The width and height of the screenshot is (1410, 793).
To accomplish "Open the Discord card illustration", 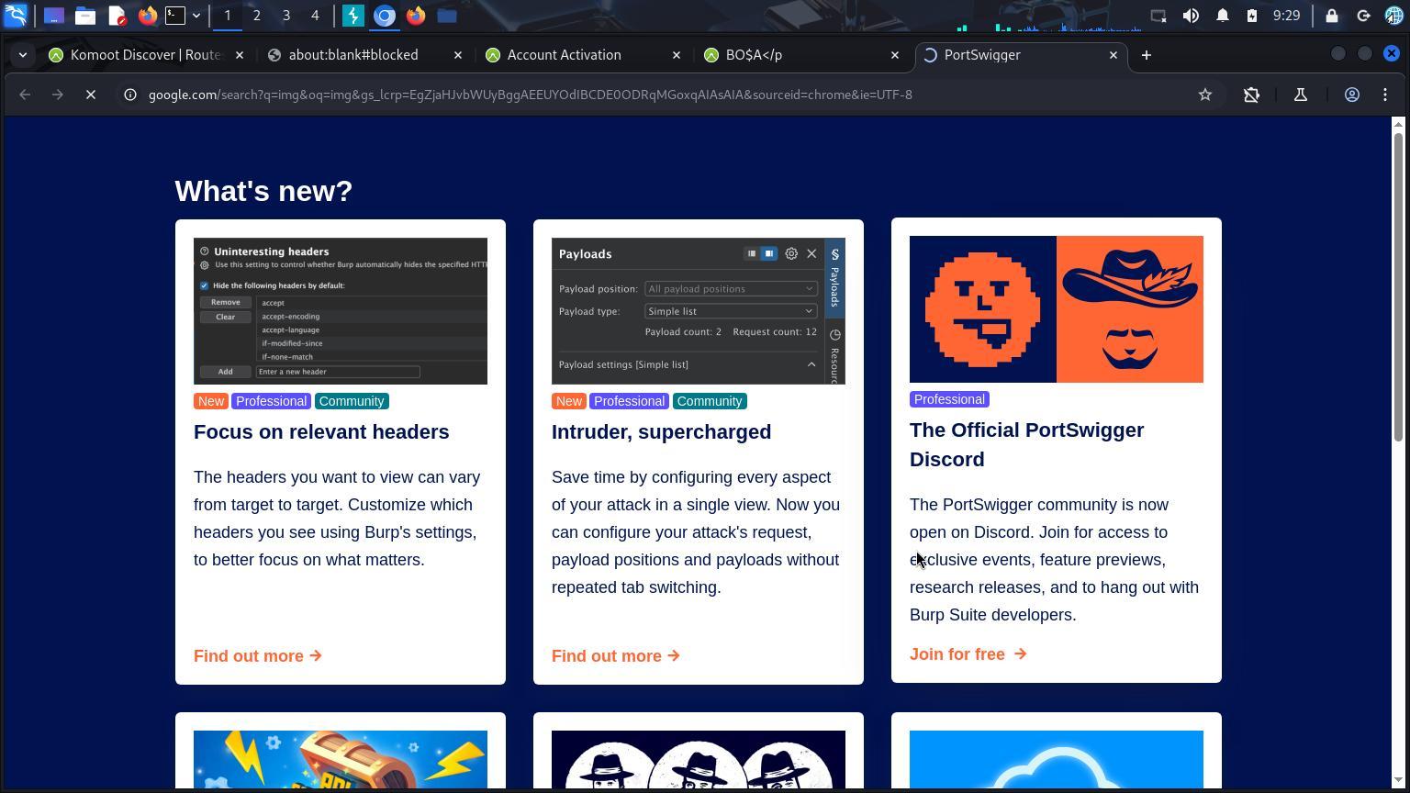I will [1057, 309].
